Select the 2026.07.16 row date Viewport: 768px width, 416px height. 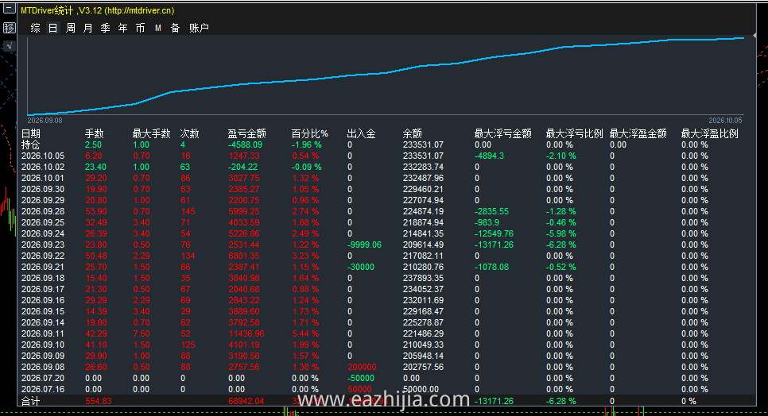pos(43,390)
